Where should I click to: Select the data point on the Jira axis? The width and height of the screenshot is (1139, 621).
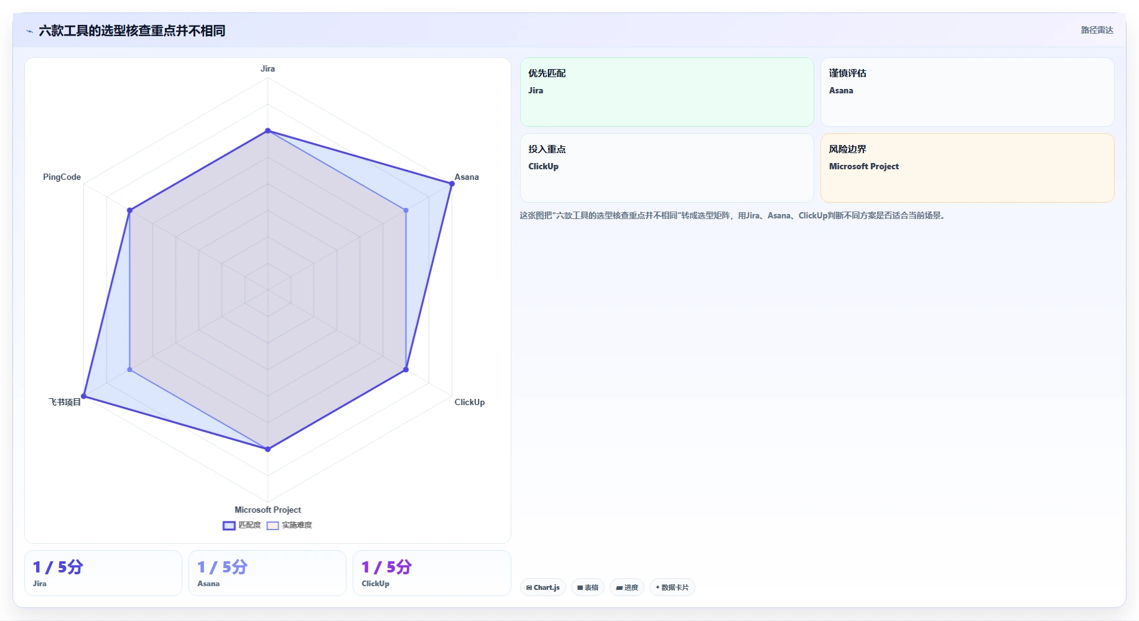[267, 131]
